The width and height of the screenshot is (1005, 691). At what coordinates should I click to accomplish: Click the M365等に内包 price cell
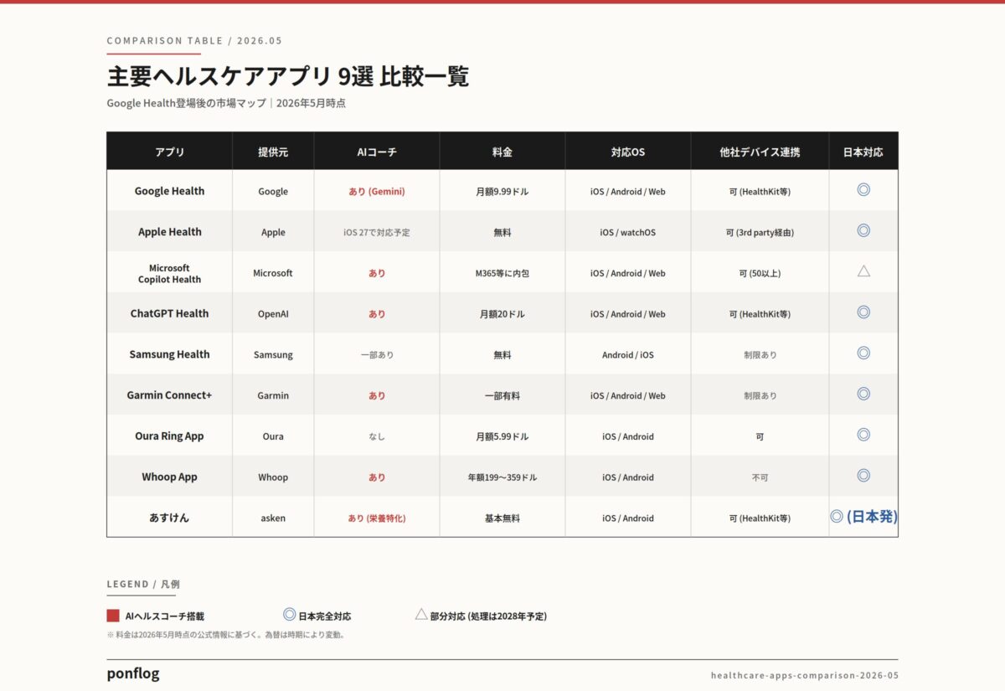[x=502, y=273]
